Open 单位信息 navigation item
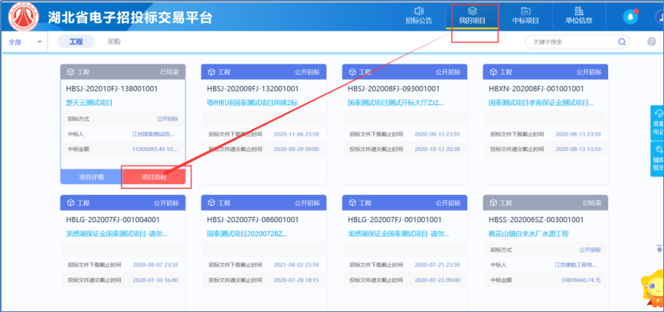 tap(578, 16)
